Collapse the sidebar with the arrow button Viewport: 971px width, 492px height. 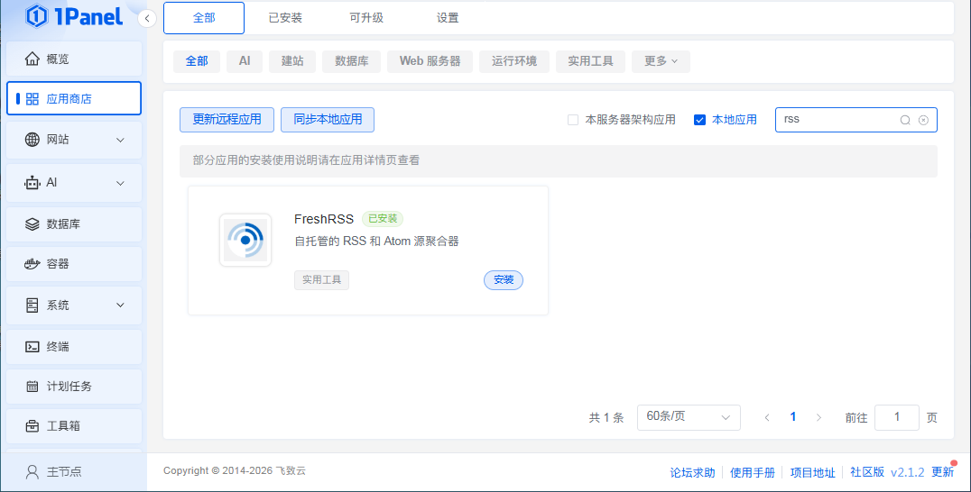click(x=149, y=18)
